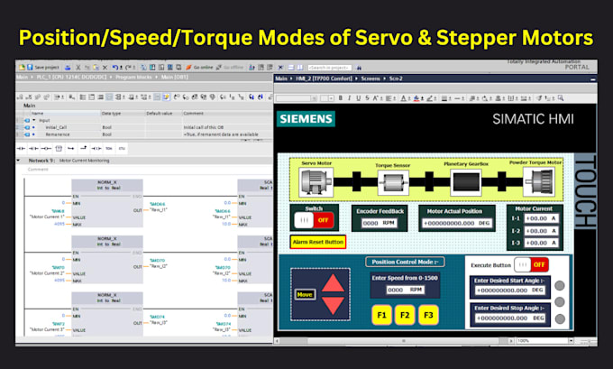
Task: Open the fill background color picker
Action: pos(416,98)
